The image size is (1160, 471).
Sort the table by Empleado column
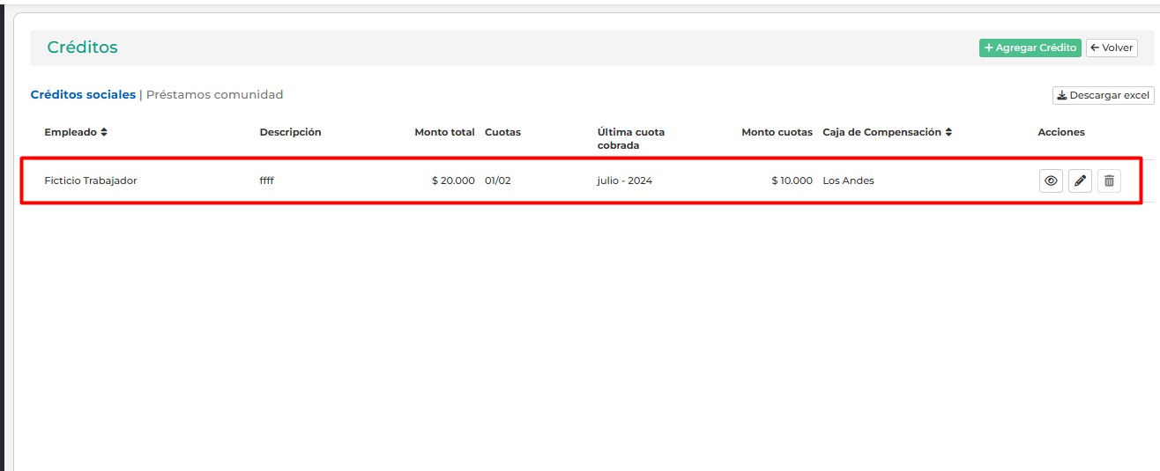76,132
